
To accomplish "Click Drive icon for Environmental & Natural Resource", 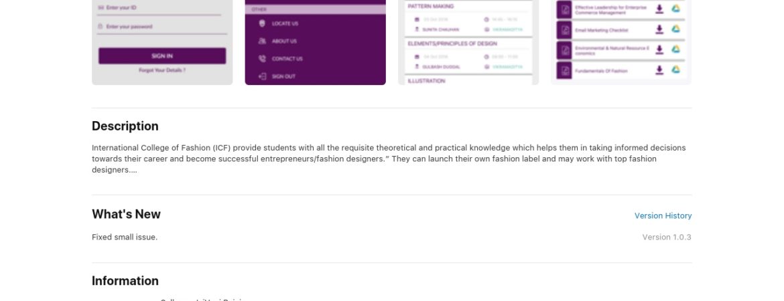I will tap(675, 49).
